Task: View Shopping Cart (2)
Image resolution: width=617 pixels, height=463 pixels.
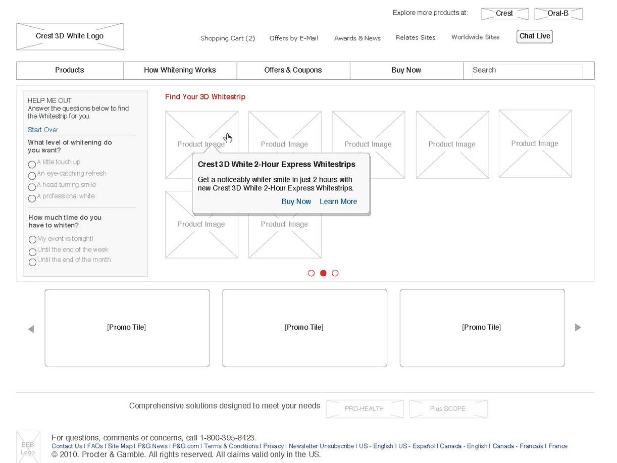Action: (228, 38)
